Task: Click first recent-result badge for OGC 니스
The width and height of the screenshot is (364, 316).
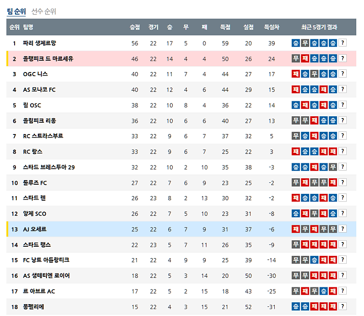Action: point(296,74)
